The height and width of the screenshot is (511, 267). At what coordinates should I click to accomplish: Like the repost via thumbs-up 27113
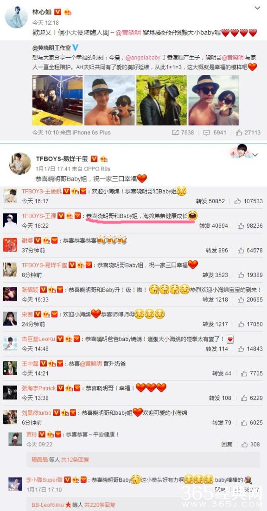pyautogui.click(x=239, y=133)
